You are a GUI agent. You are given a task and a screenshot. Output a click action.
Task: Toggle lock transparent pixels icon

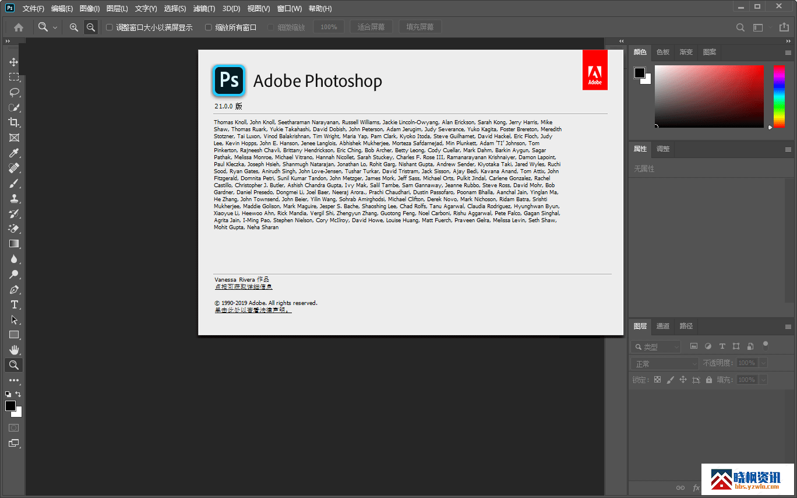point(657,380)
